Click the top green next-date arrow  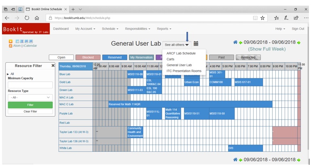[x=299, y=43]
